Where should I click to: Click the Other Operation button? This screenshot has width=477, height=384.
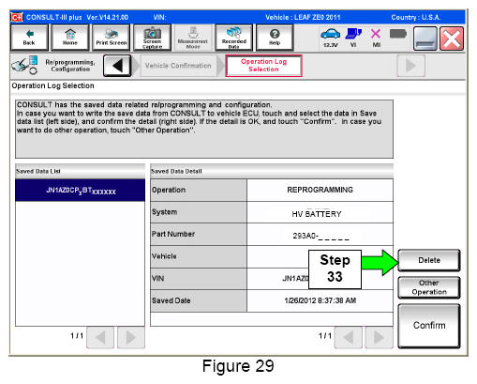pyautogui.click(x=429, y=287)
